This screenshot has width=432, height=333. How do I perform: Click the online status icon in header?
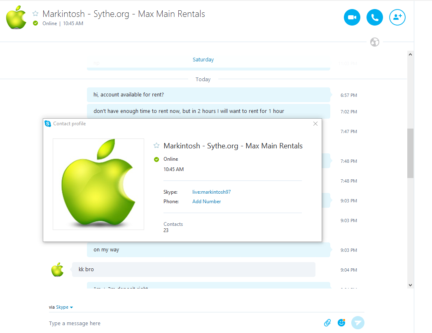pos(35,23)
